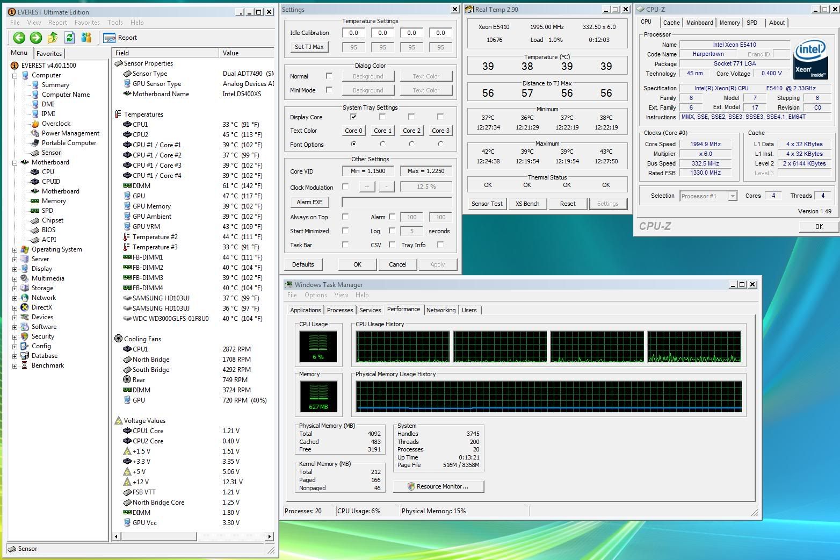The width and height of the screenshot is (840, 560).
Task: Select the IPMI tree item
Action: point(48,114)
